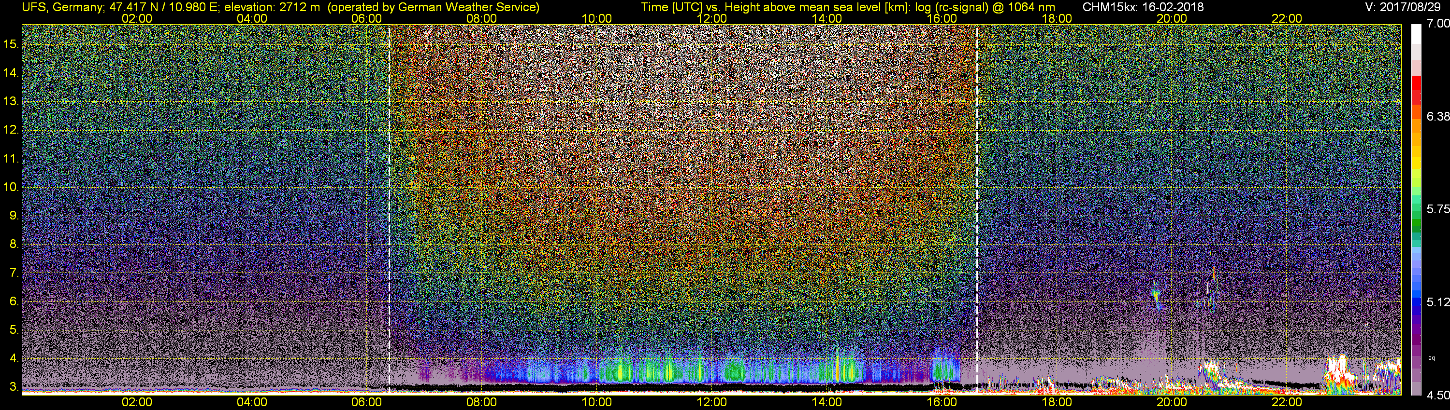The width and height of the screenshot is (1450, 410).
Task: Click the '18:00' label on top time axis
Action: point(1057,18)
